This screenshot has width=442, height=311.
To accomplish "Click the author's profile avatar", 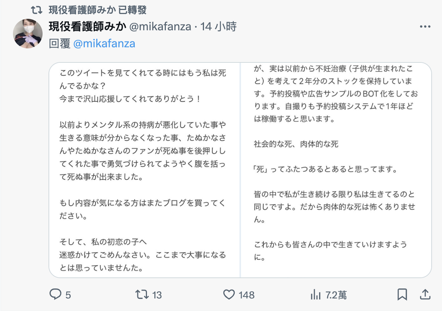I will (28, 34).
